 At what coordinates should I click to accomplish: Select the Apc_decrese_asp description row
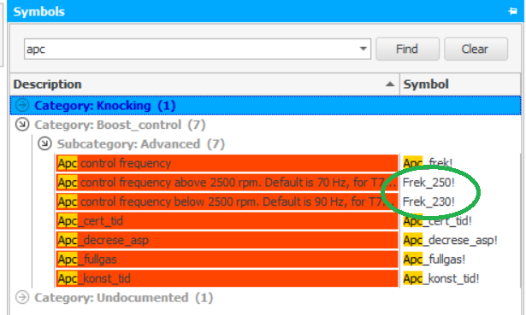coord(228,240)
